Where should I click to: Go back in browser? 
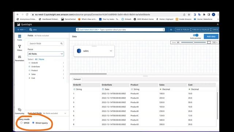tap(18, 15)
